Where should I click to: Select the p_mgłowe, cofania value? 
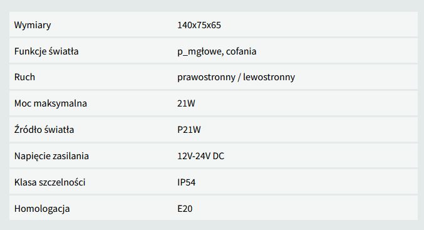point(217,51)
